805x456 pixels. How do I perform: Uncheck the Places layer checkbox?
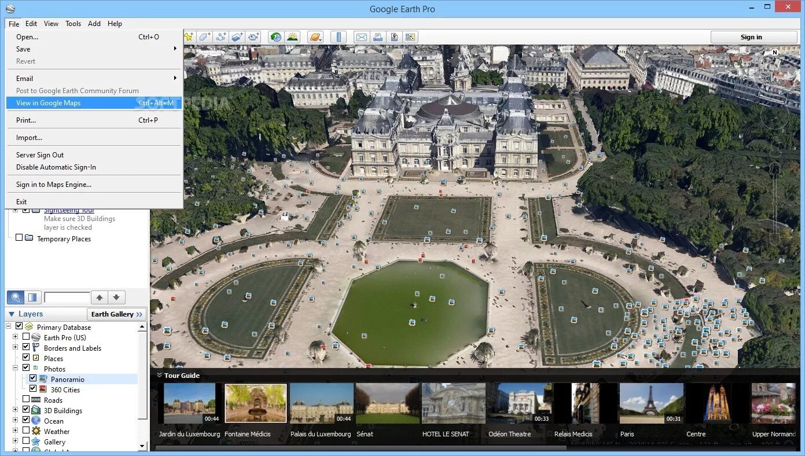tap(26, 358)
